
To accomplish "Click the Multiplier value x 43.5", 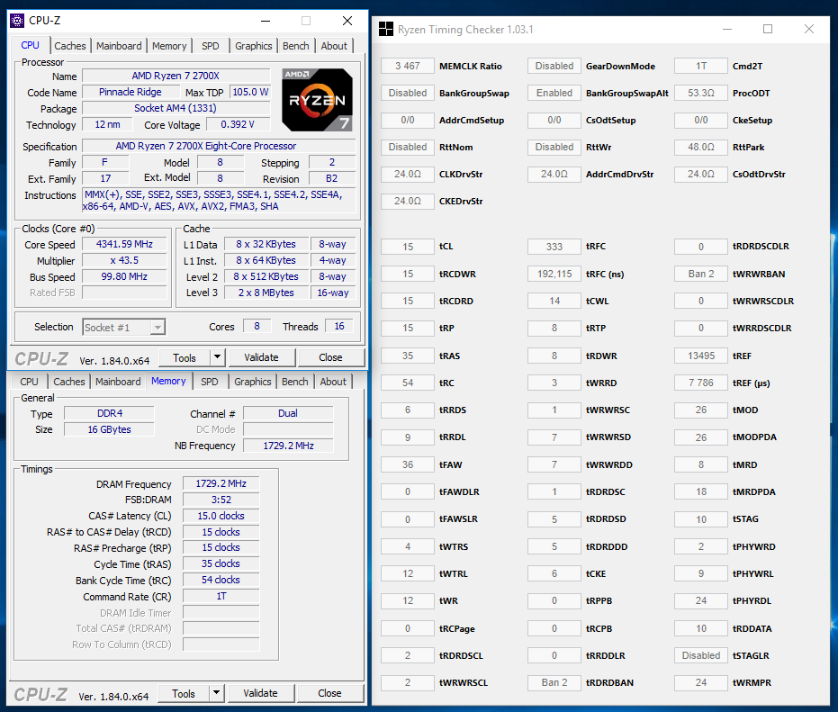I will (124, 261).
